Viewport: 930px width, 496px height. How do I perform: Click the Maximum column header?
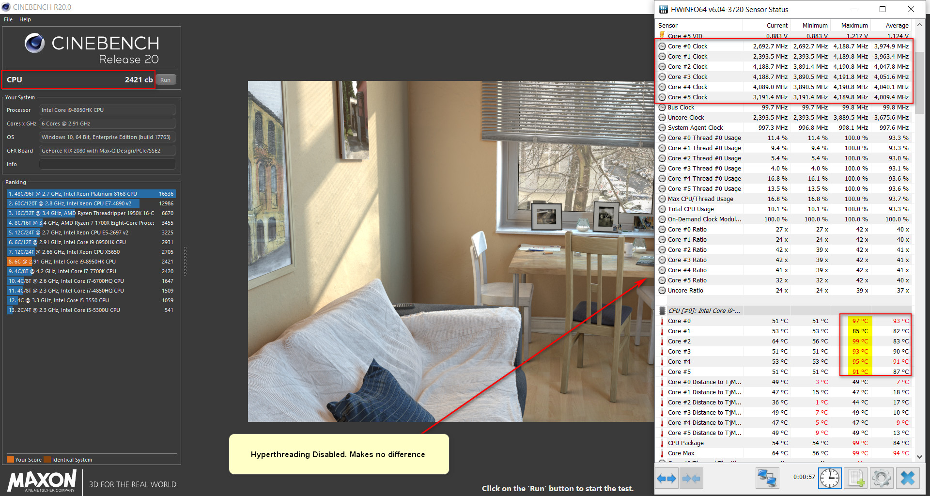click(x=851, y=25)
